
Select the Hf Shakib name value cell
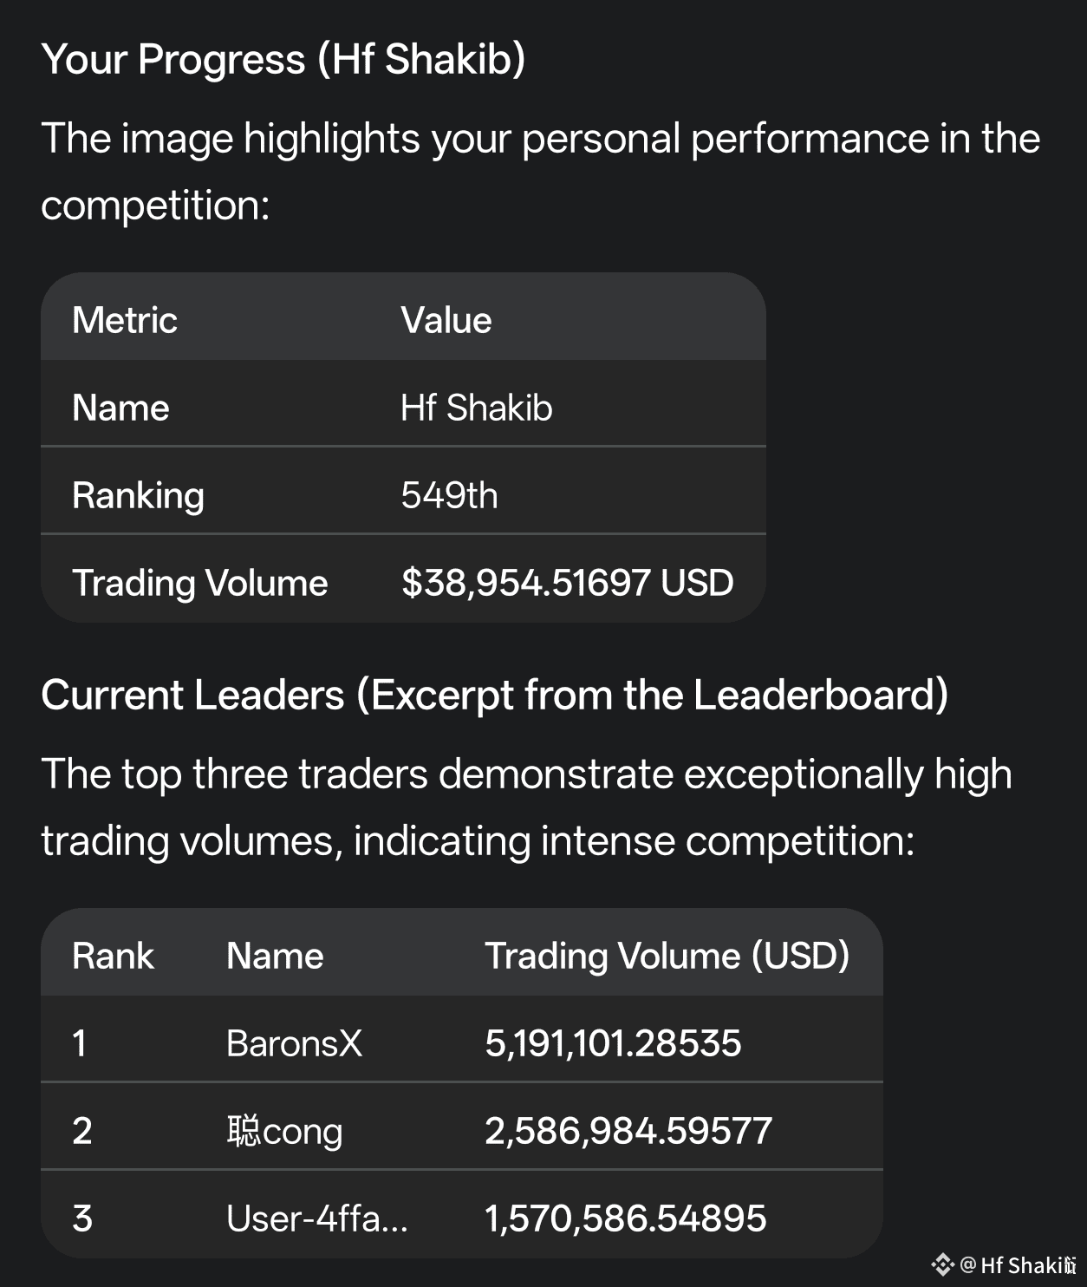coord(476,408)
